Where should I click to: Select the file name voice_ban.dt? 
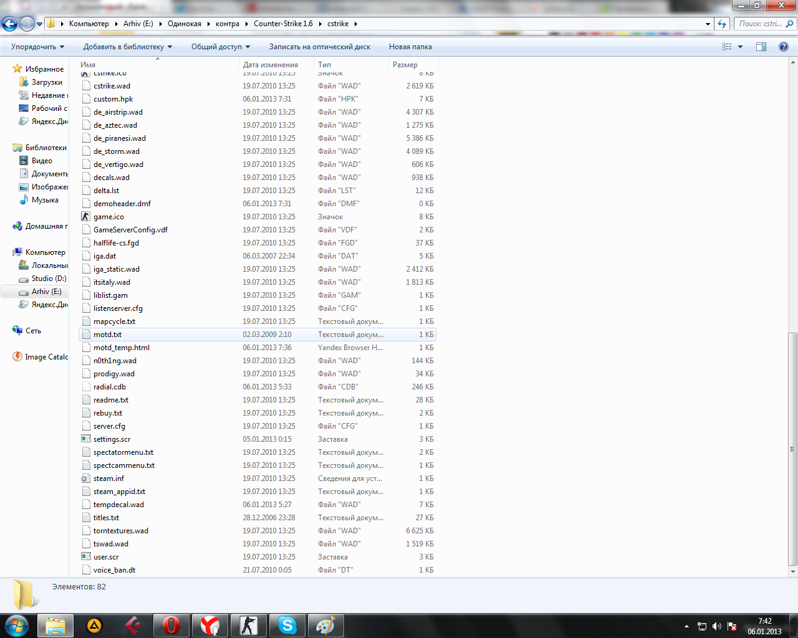coord(114,570)
